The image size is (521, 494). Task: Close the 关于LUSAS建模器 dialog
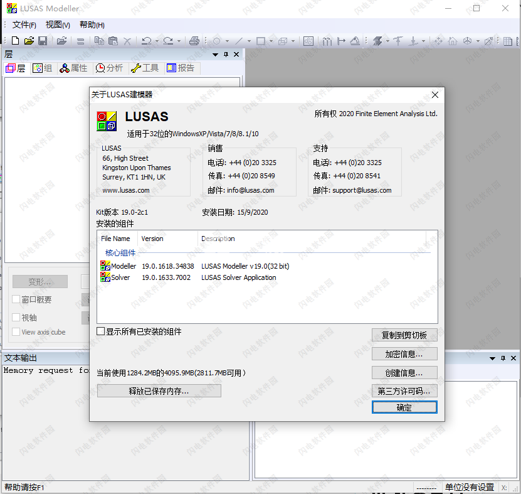tap(435, 95)
